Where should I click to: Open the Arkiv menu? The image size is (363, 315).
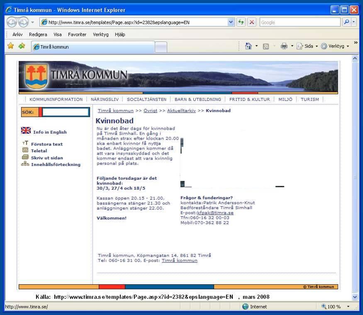click(x=17, y=34)
